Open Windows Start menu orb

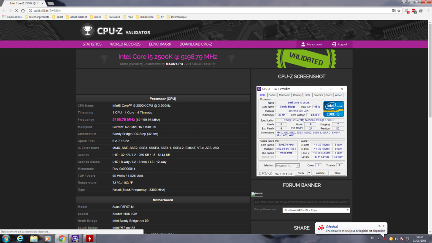6,239
